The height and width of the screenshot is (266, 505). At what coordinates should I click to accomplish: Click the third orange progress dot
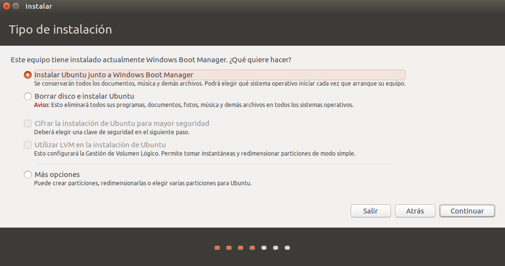[x=241, y=248]
